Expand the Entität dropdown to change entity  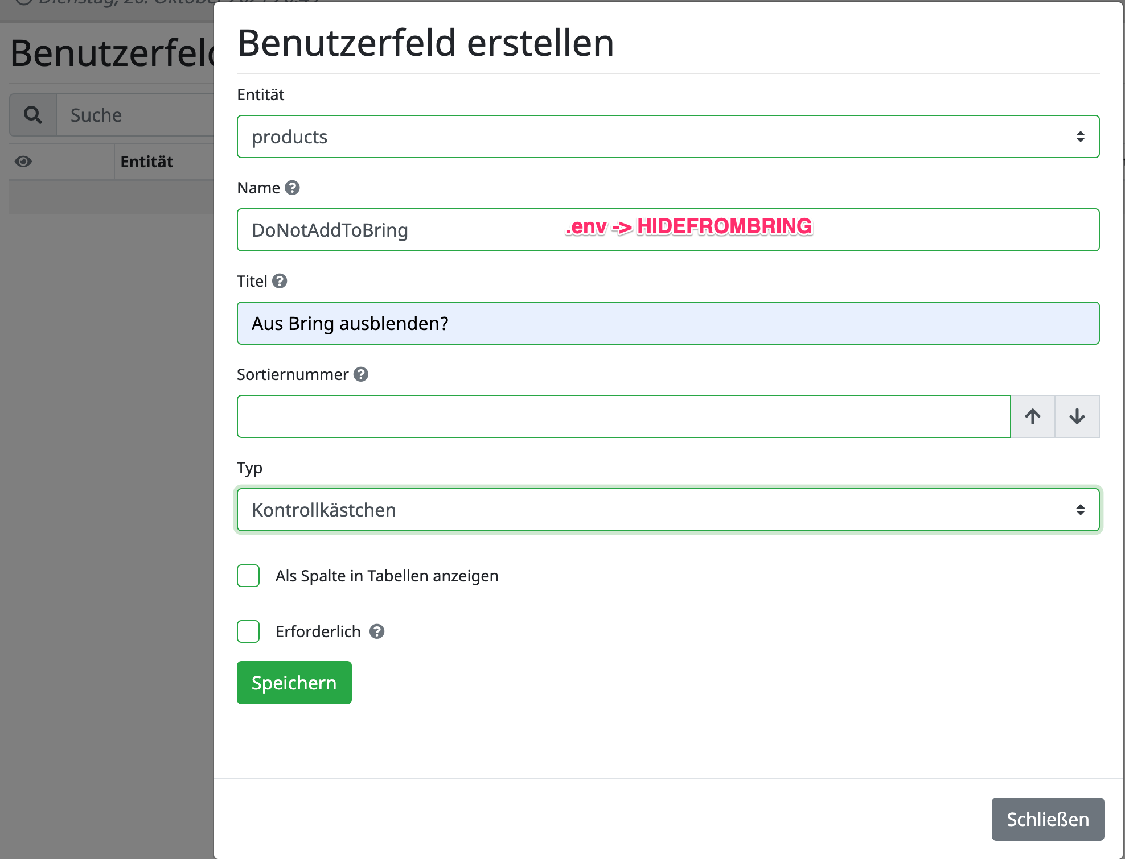(x=668, y=137)
